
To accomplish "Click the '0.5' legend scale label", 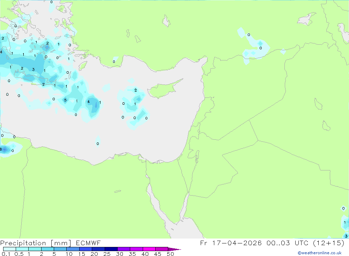I will coord(19,254).
